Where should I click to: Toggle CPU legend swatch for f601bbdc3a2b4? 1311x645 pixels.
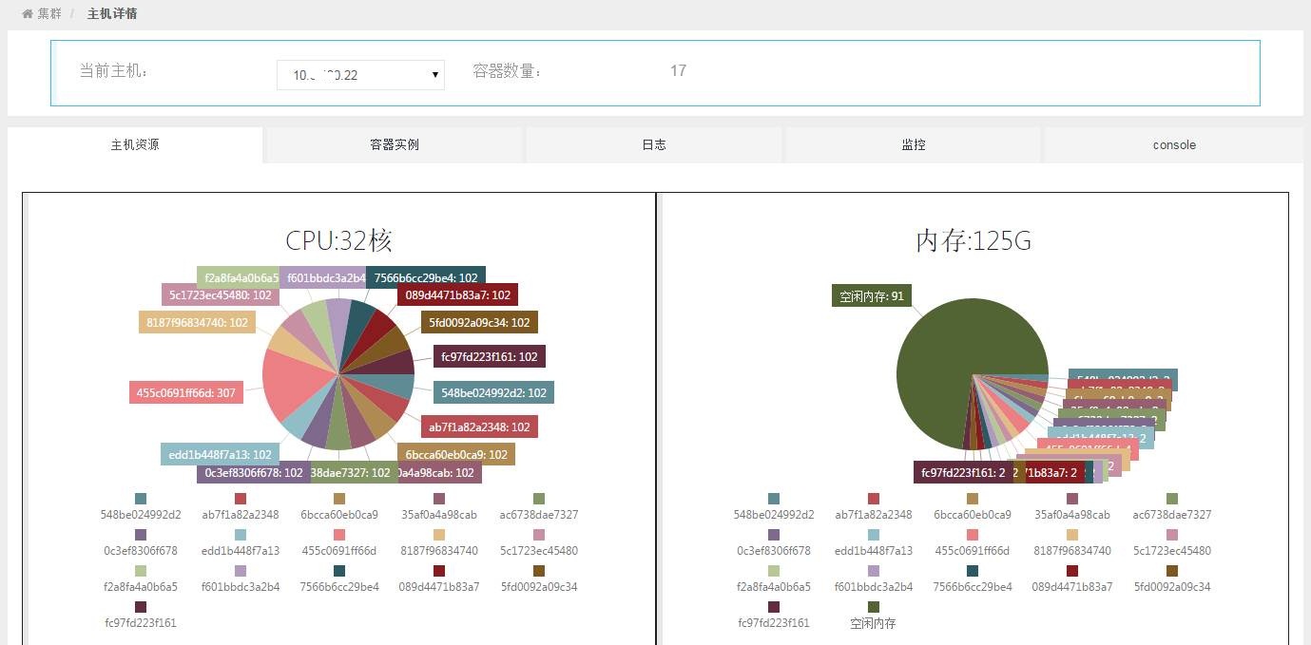coord(241,571)
